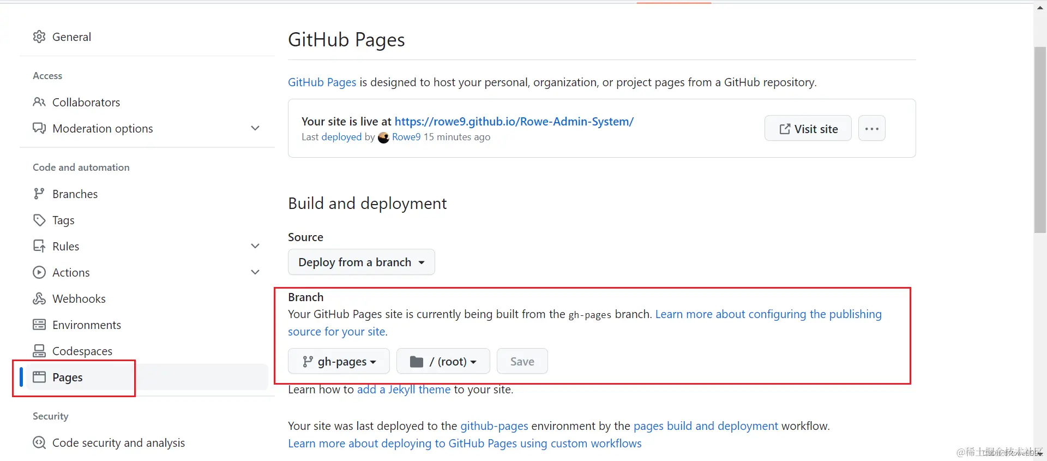Screen dimensions: 1047x461
Task: Click the Build and deployment heading
Action: 368,203
